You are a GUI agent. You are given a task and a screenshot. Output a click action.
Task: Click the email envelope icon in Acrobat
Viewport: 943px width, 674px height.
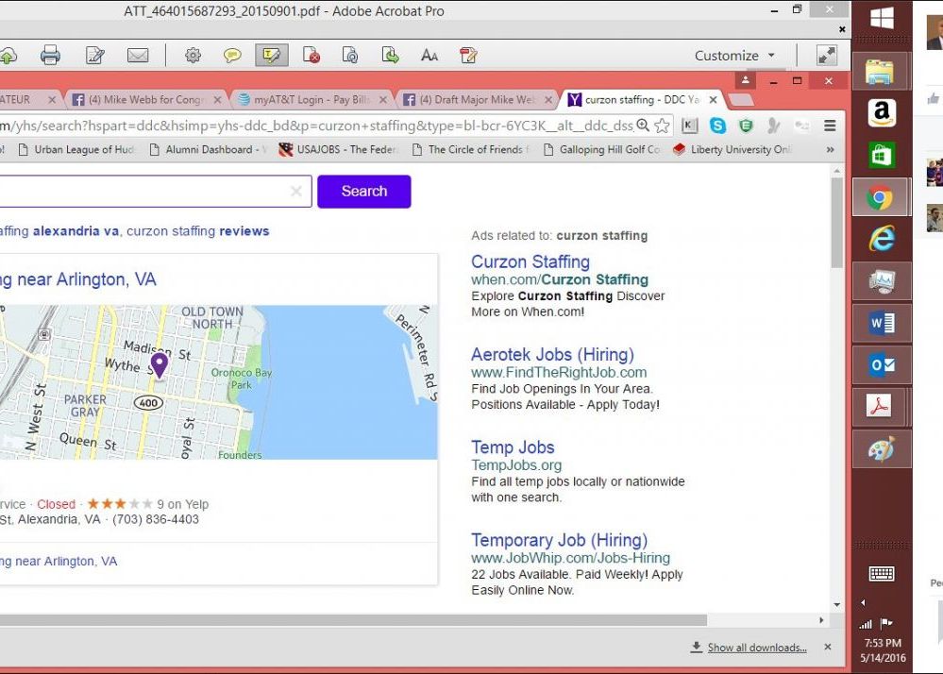pyautogui.click(x=138, y=56)
